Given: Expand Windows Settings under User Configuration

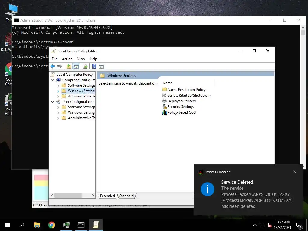Looking at the screenshot, I should point(58,112).
